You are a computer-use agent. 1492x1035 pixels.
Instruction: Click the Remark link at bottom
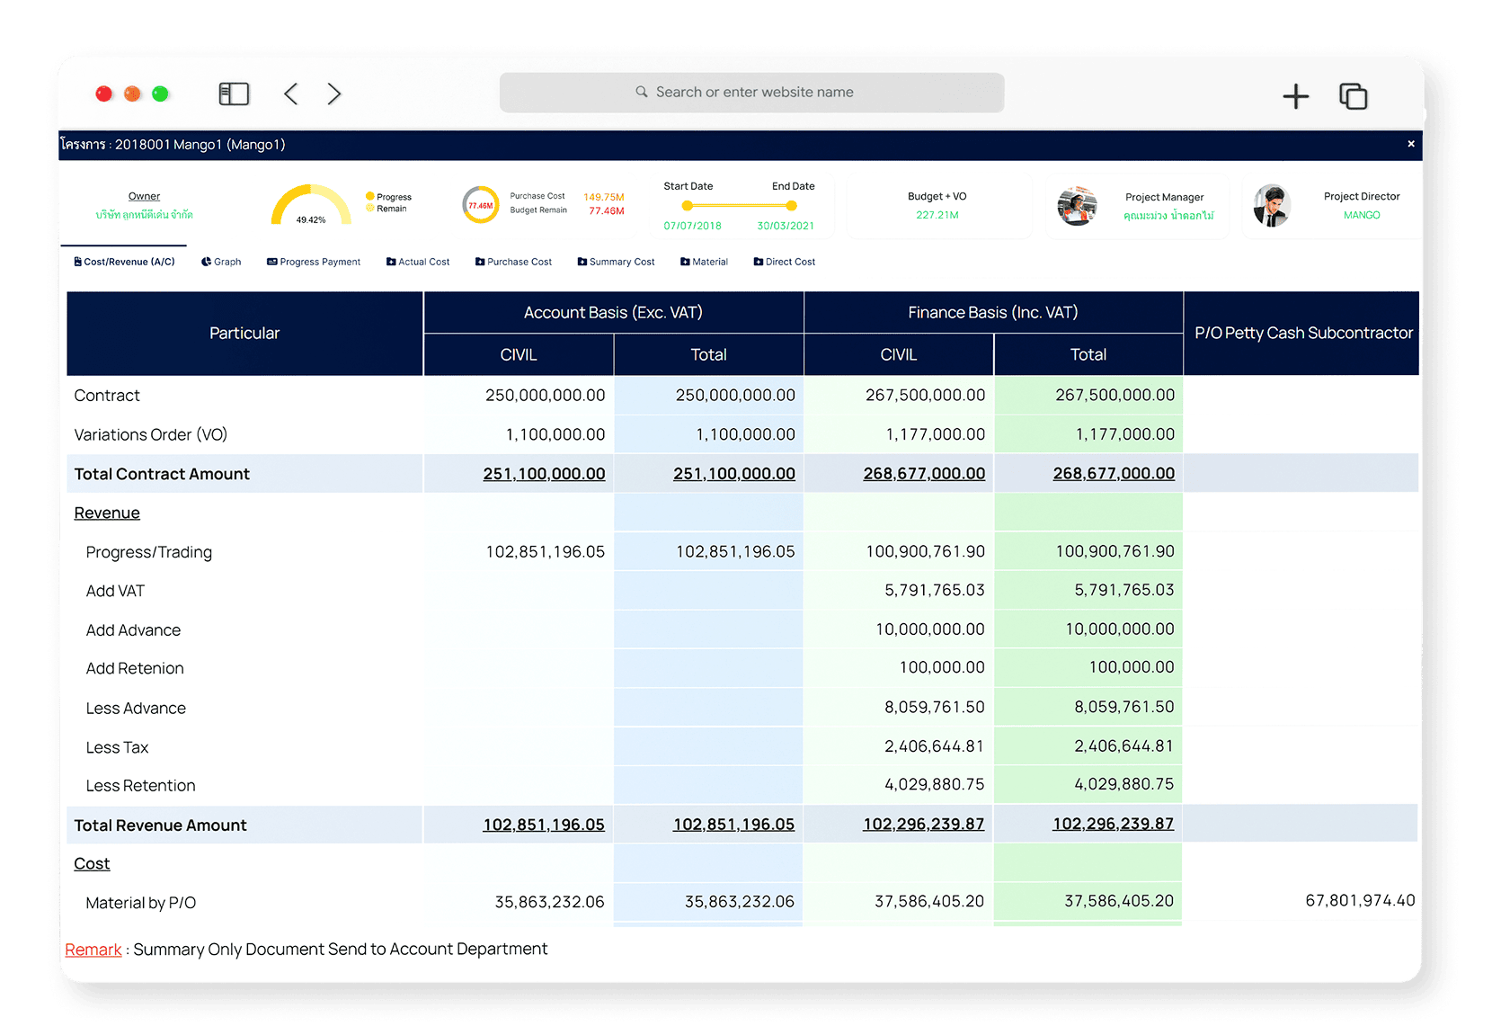click(93, 950)
